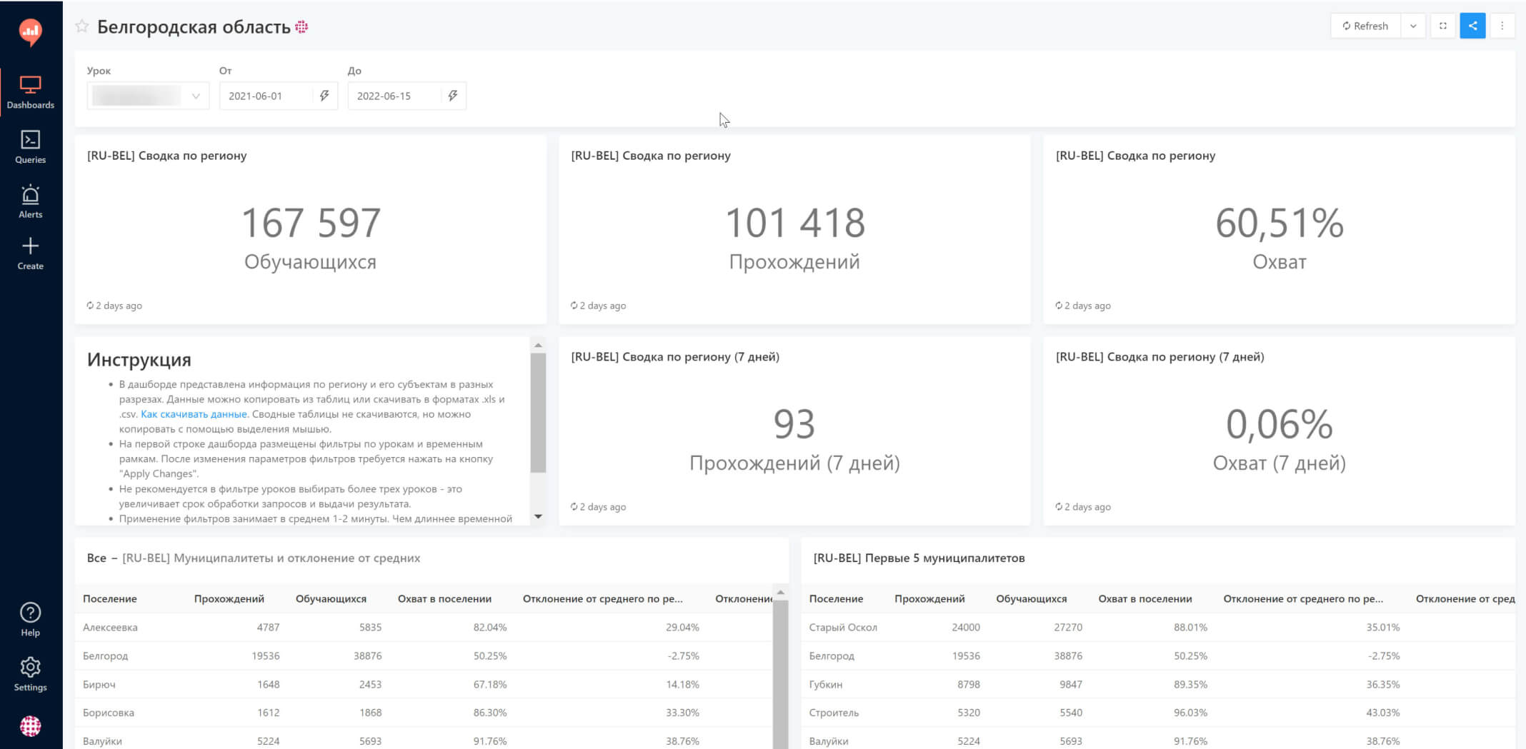Open the Как скачивать данные link
The width and height of the screenshot is (1526, 749).
point(194,414)
